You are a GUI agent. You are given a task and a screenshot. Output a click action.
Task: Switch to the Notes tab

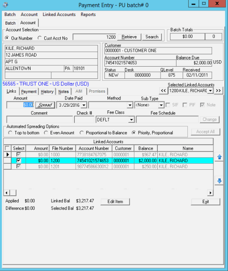point(63,92)
